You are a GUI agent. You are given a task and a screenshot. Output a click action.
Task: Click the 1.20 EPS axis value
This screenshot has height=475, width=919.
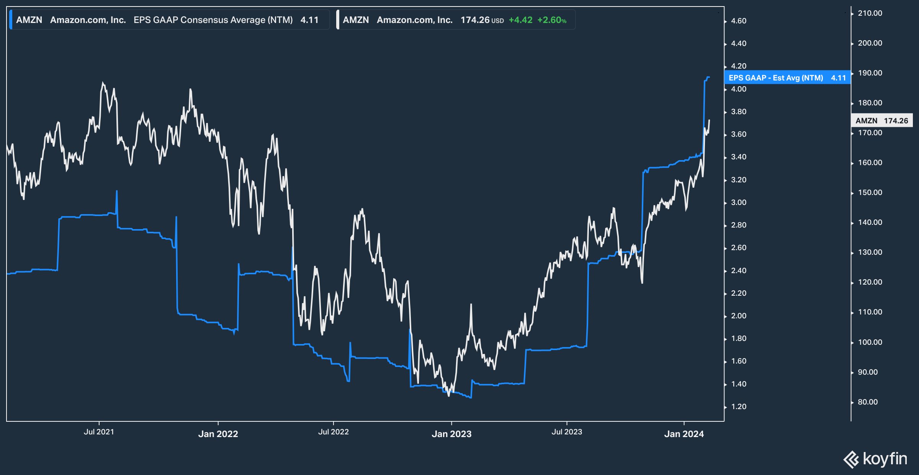pyautogui.click(x=739, y=407)
